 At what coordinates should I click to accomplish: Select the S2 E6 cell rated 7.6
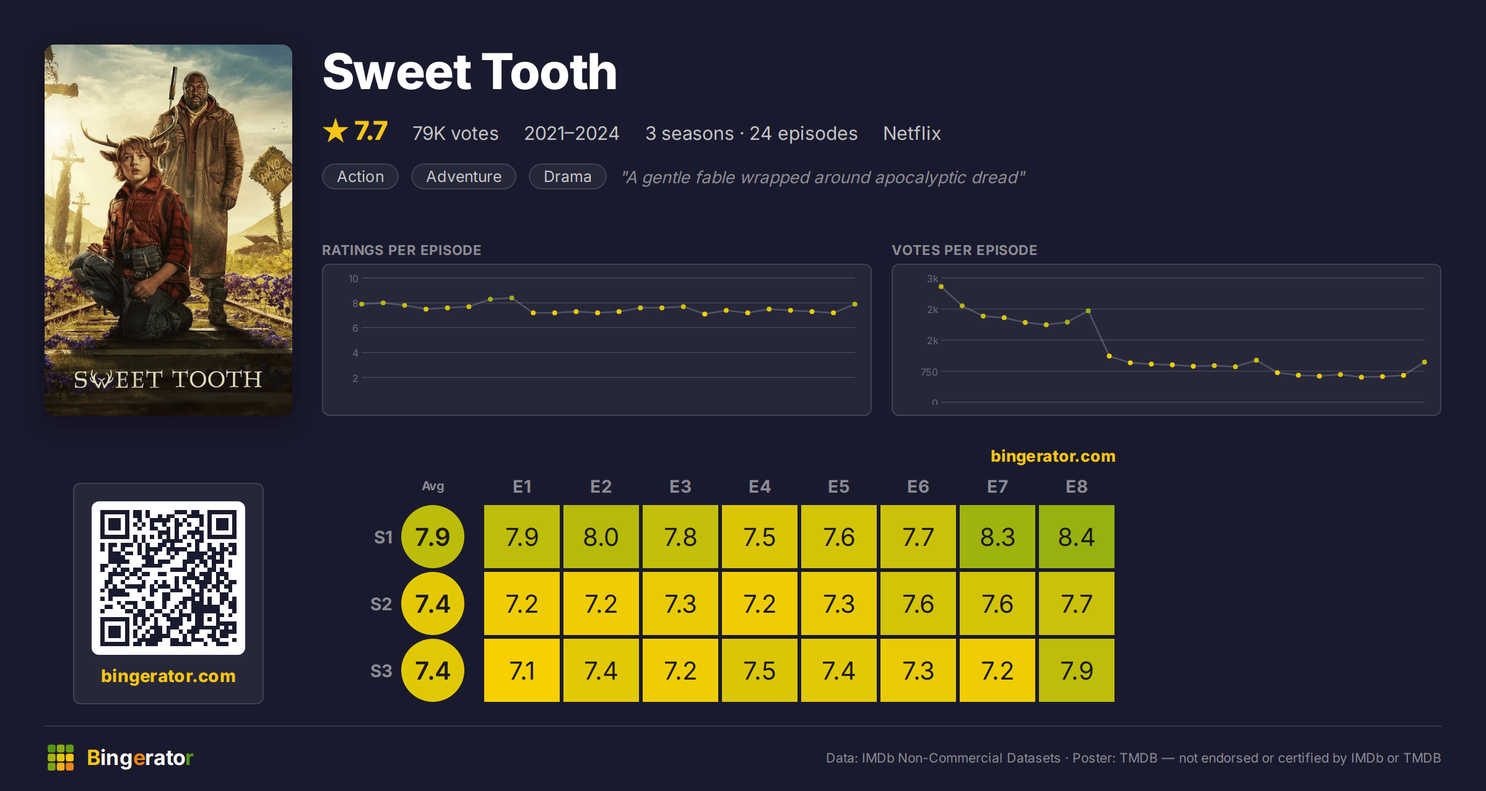[x=918, y=603]
